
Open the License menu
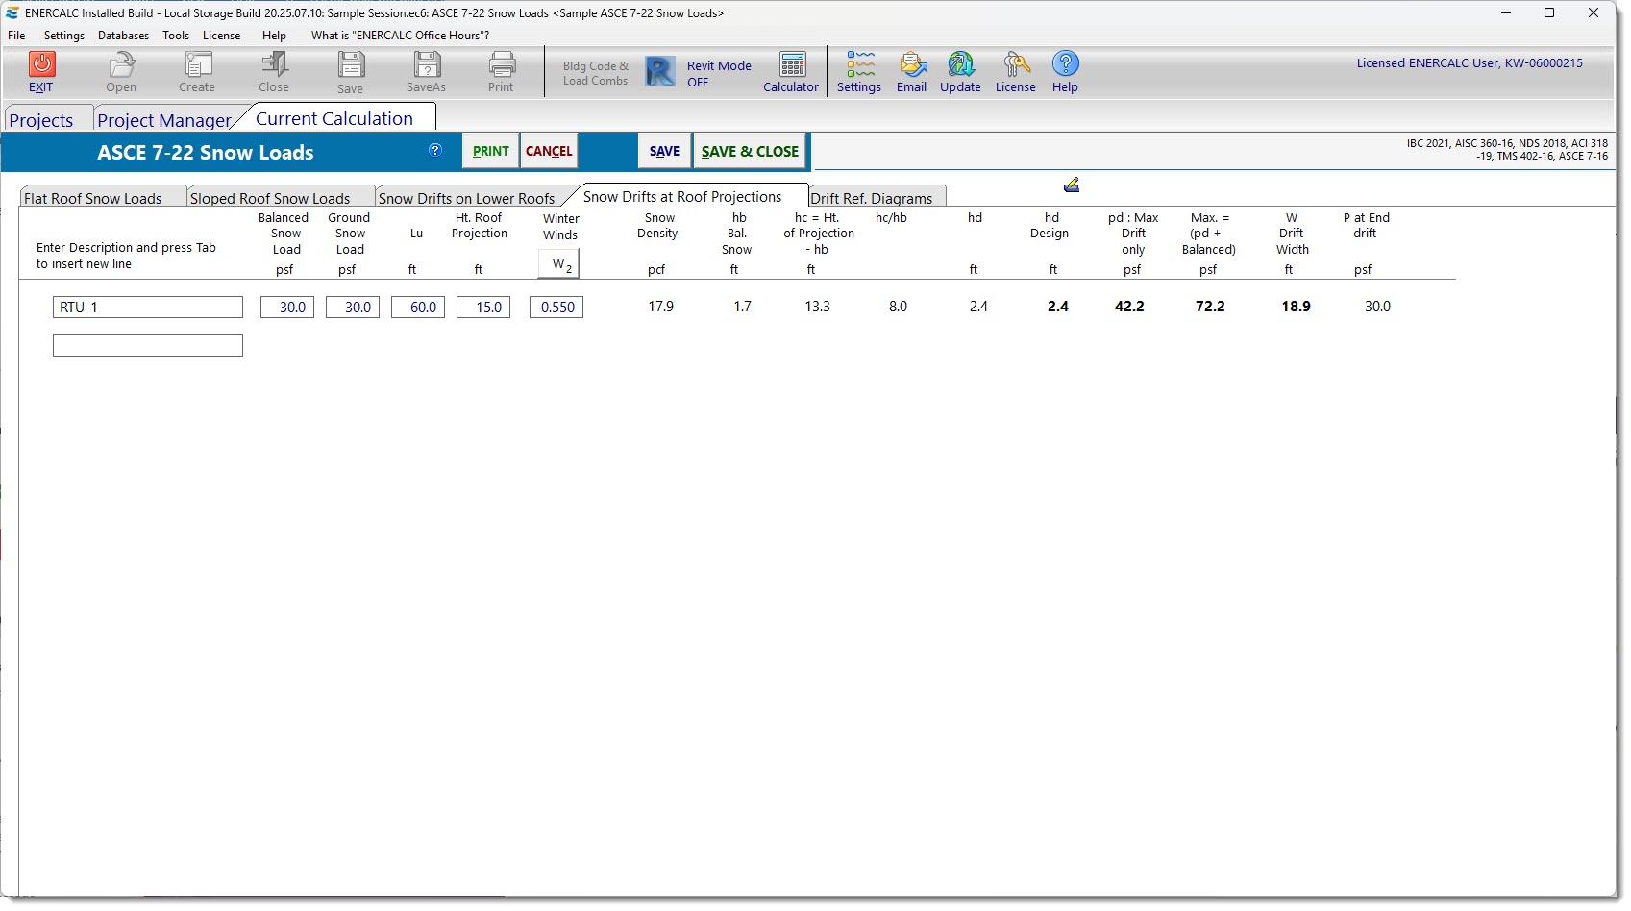pyautogui.click(x=221, y=36)
